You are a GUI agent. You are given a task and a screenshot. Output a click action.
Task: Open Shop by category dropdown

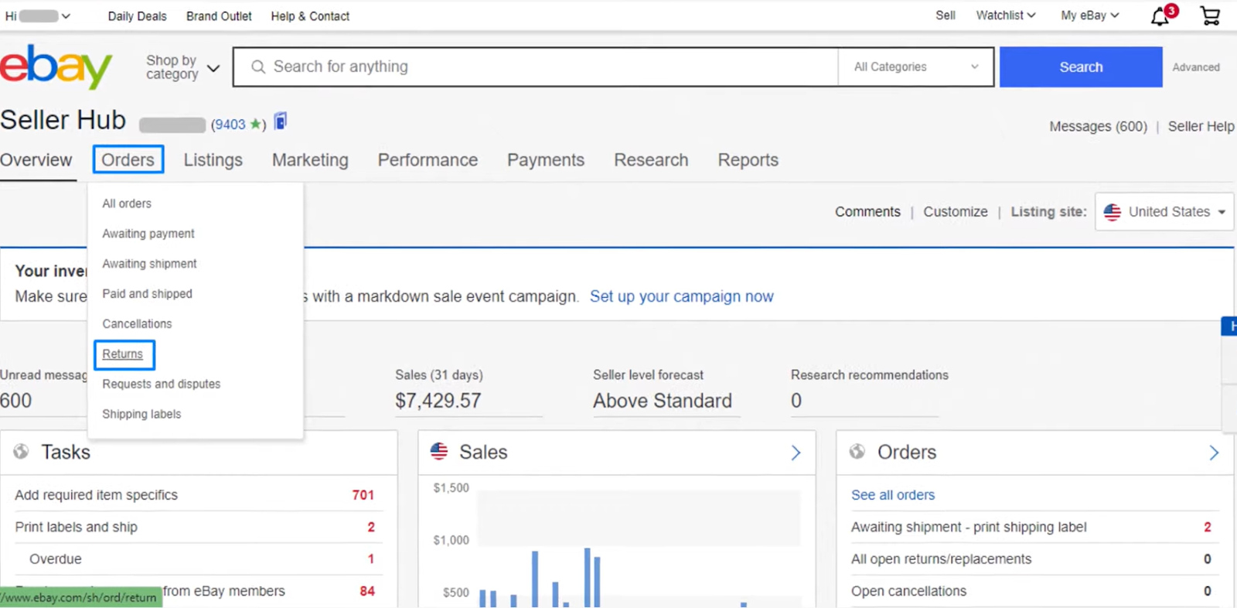coord(182,67)
